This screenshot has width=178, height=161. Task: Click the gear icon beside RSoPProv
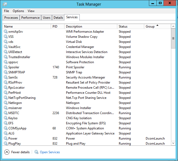6,82
